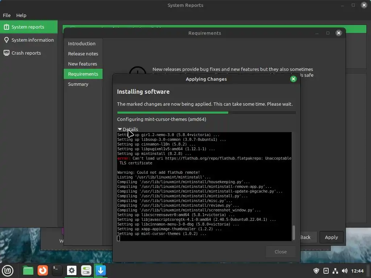Click the System information lightbulb icon
The image size is (371, 278).
coord(7,40)
